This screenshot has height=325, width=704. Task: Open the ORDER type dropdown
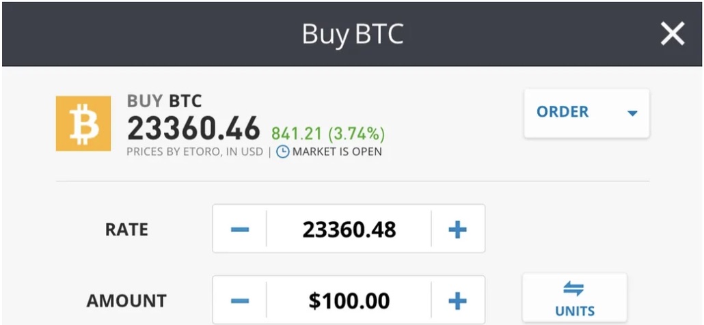point(587,113)
